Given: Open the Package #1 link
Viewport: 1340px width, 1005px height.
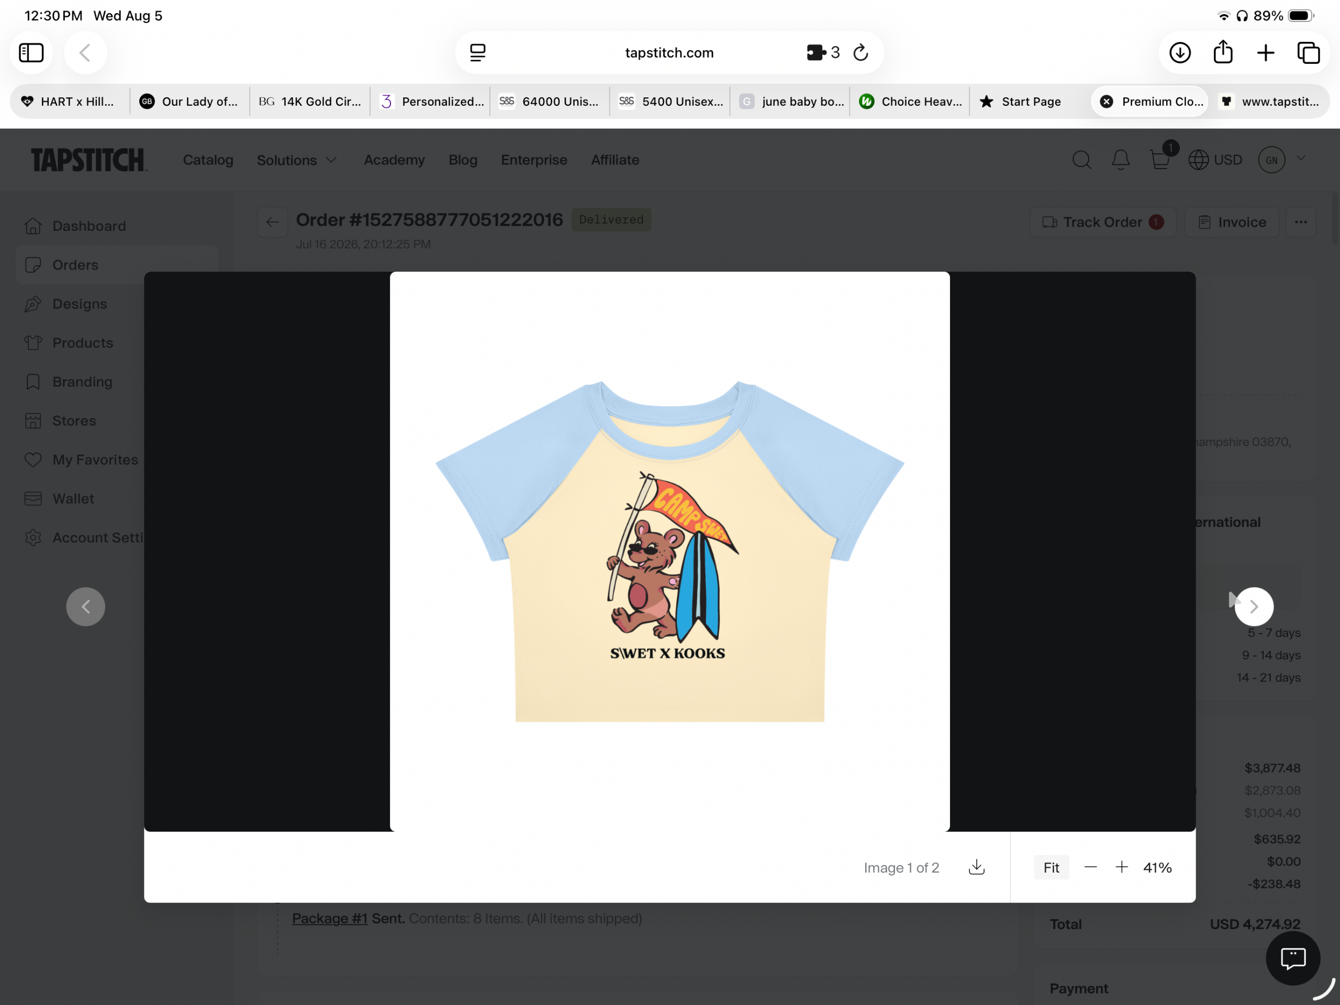Looking at the screenshot, I should click(330, 919).
